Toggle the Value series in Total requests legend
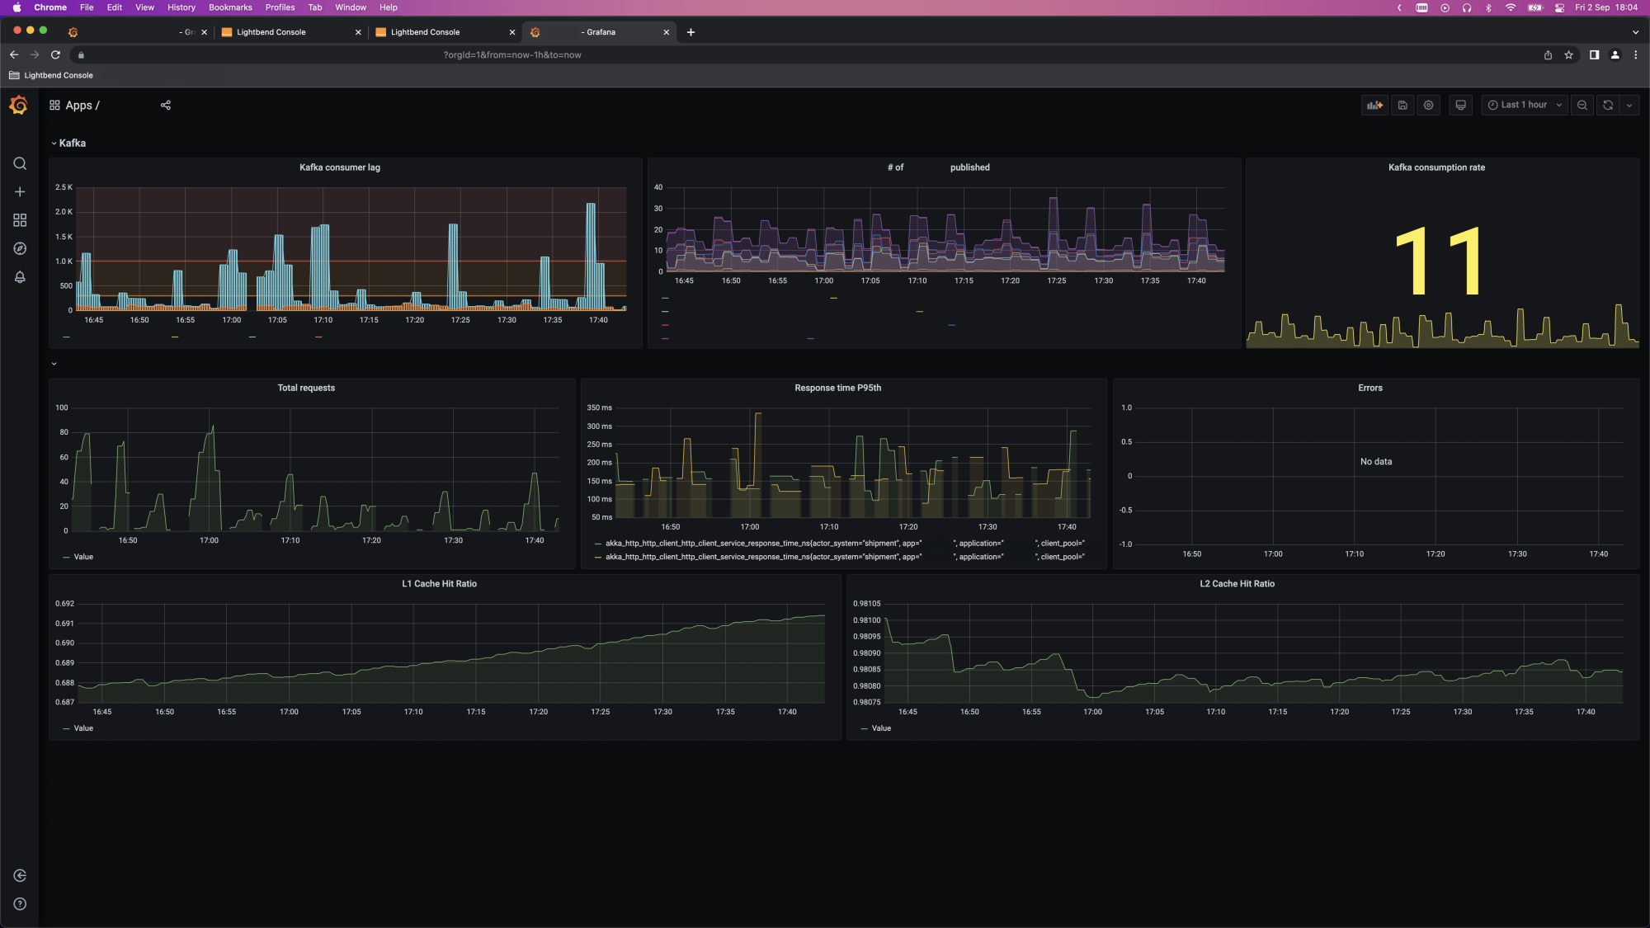 click(83, 557)
